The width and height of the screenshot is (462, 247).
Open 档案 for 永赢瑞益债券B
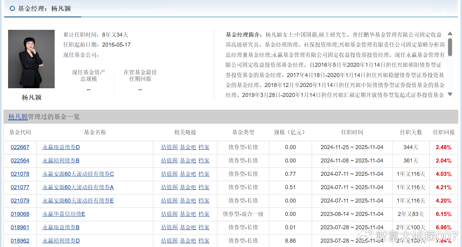204,227
